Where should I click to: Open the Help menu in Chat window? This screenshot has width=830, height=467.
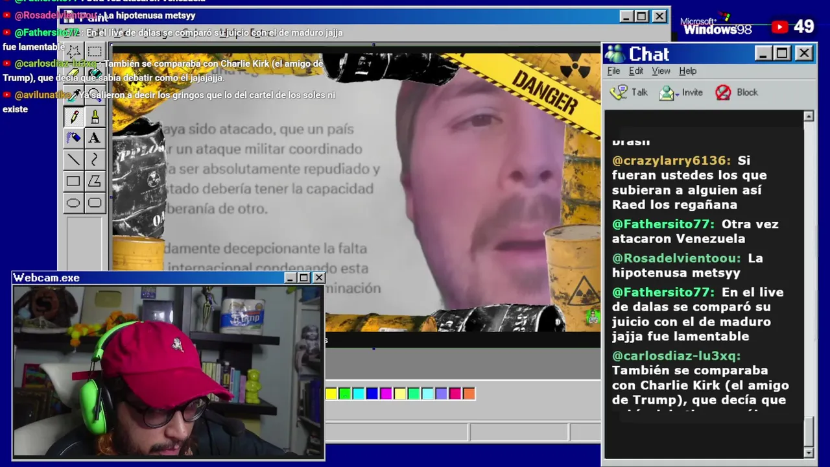pos(687,71)
